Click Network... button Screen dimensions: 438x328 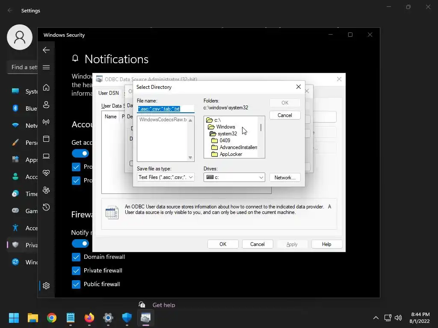tap(285, 177)
